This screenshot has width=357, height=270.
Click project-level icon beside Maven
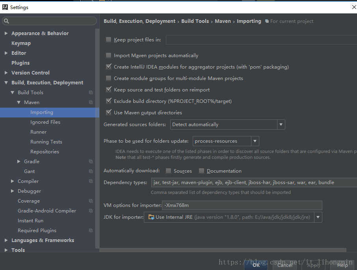[x=91, y=102]
